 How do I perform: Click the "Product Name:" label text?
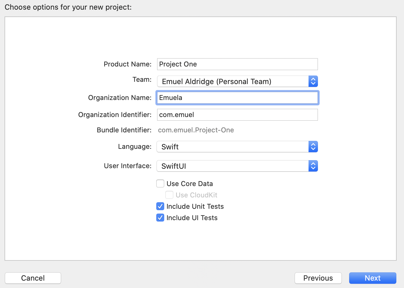point(128,64)
